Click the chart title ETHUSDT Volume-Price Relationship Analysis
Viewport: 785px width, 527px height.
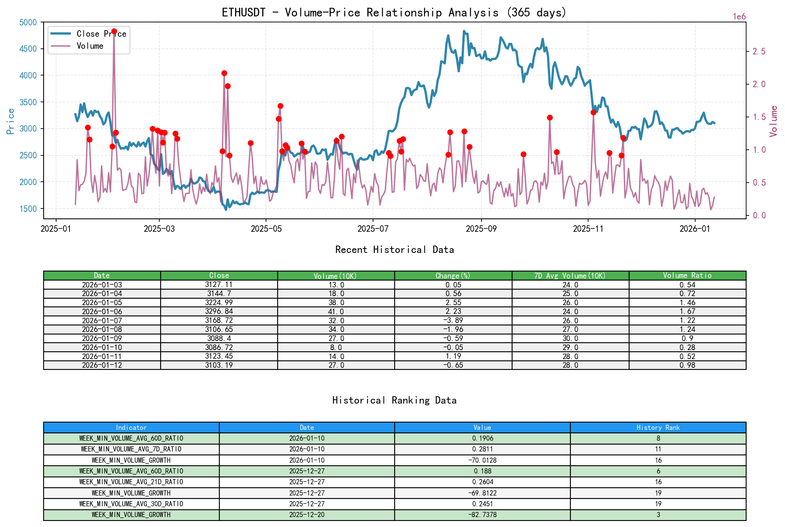(x=392, y=13)
